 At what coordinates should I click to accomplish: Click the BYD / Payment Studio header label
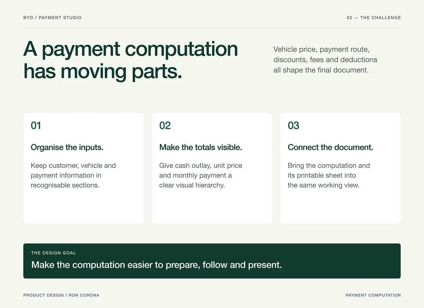tap(52, 18)
